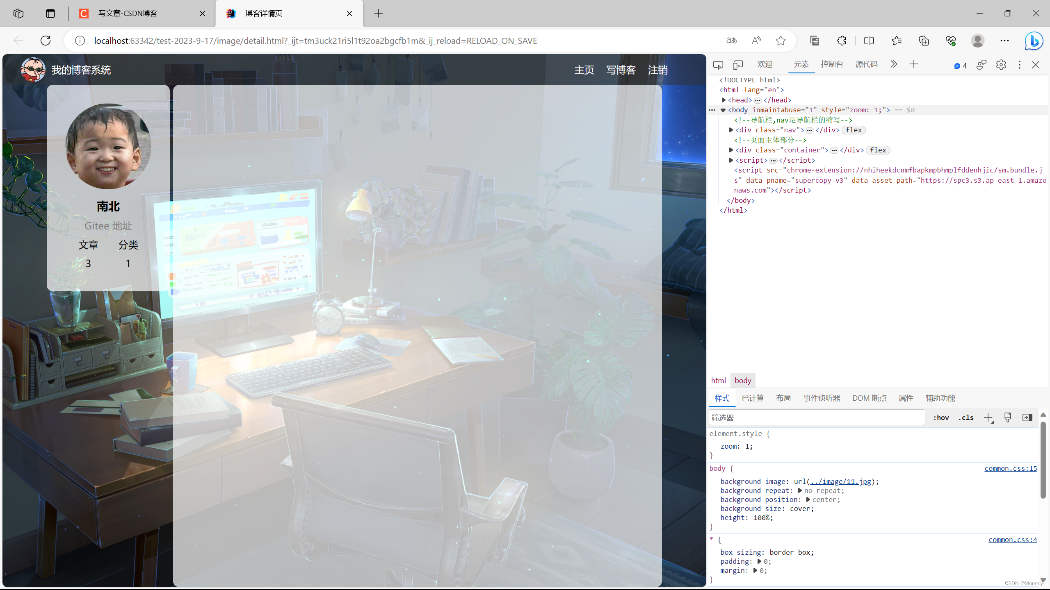The height and width of the screenshot is (590, 1050).
Task: Add page to favorites star icon
Action: click(781, 41)
